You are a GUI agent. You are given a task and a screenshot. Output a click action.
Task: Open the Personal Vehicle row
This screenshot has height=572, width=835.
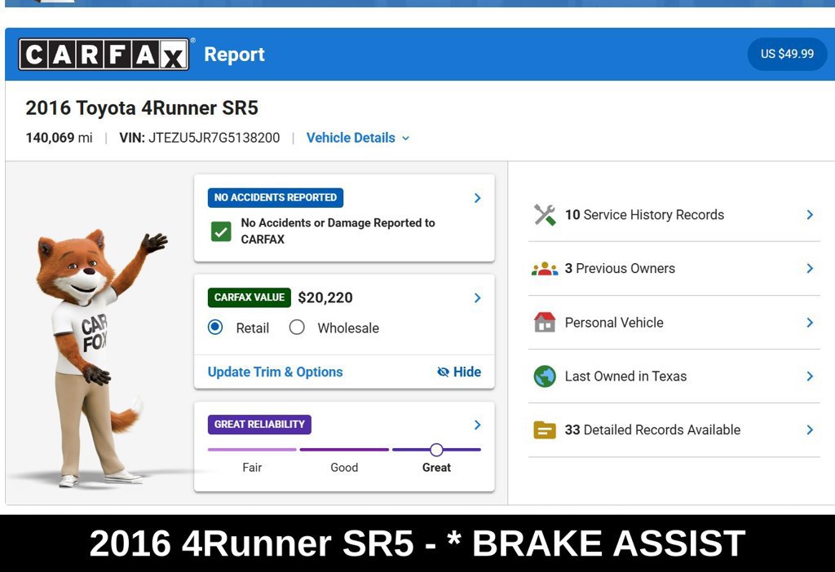[674, 323]
